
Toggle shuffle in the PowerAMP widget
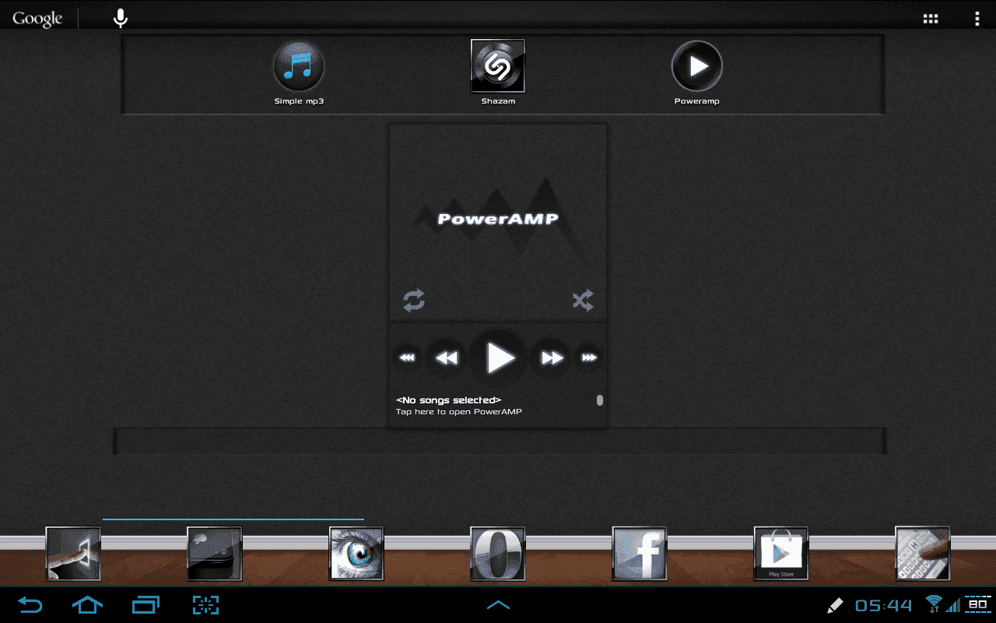583,301
